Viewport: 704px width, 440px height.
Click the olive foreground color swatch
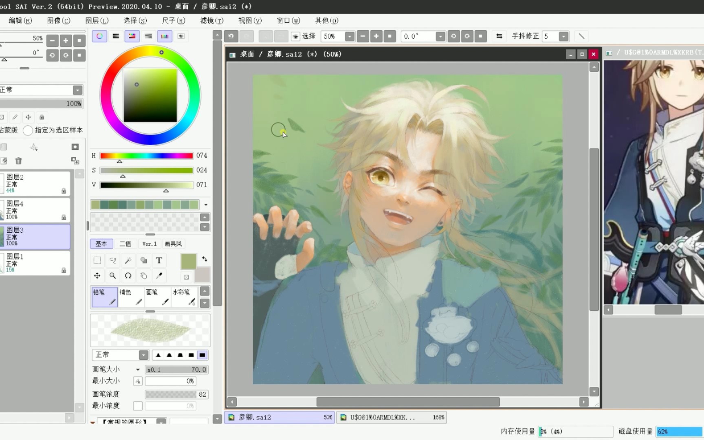point(189,261)
